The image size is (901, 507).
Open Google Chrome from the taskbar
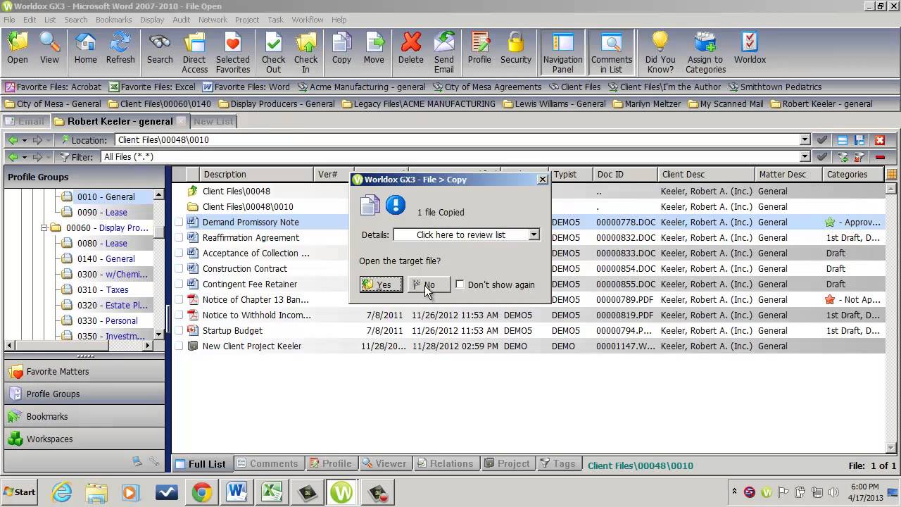(201, 492)
